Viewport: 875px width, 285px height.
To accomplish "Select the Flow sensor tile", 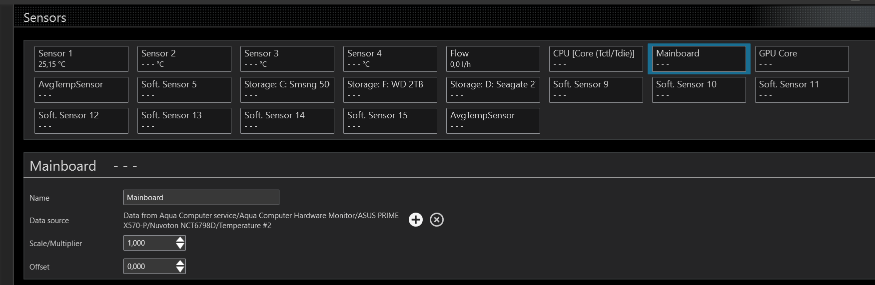I will tap(493, 59).
